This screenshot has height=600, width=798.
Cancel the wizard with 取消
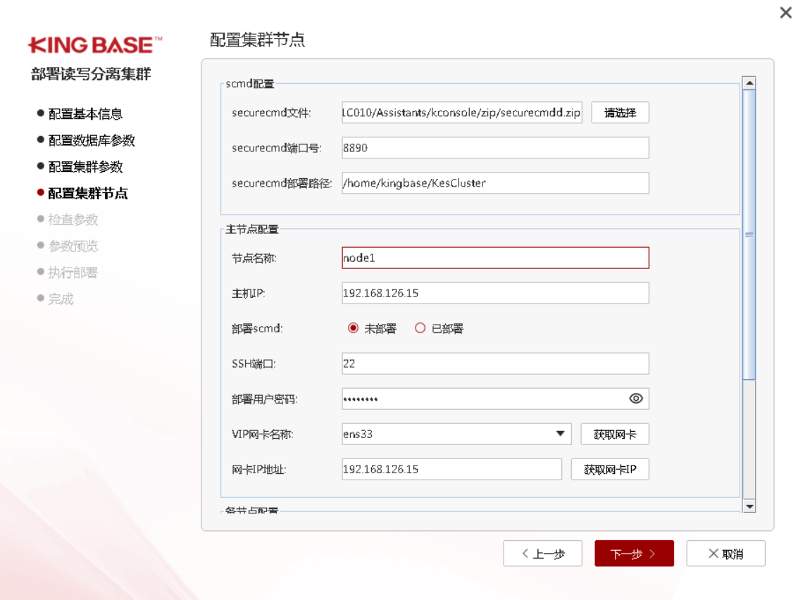coord(725,554)
